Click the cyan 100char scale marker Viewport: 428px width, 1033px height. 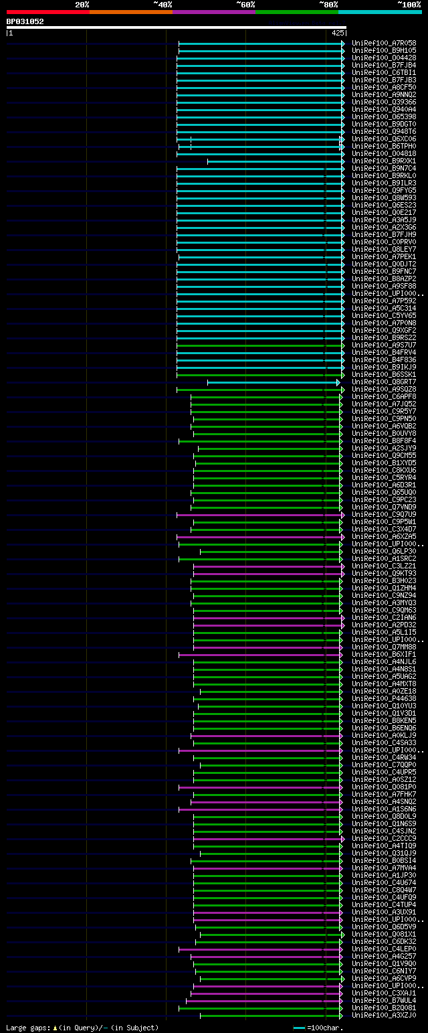click(x=299, y=1027)
